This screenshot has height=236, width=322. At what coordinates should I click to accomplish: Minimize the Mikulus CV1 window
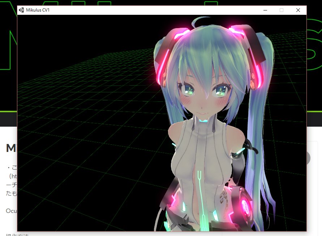(265, 10)
